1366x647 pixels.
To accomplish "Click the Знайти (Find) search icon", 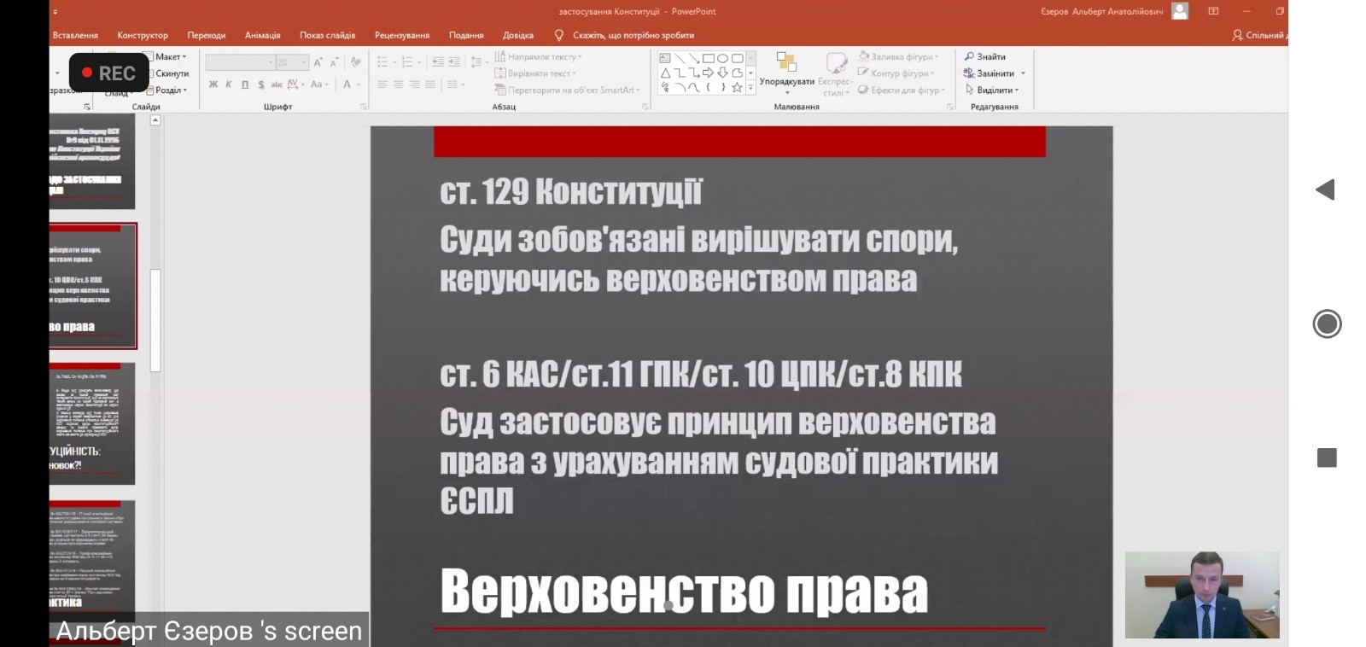I will (x=969, y=57).
